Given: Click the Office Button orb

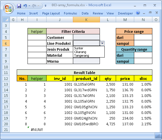Looking at the screenshot, I should [x=8, y=9].
